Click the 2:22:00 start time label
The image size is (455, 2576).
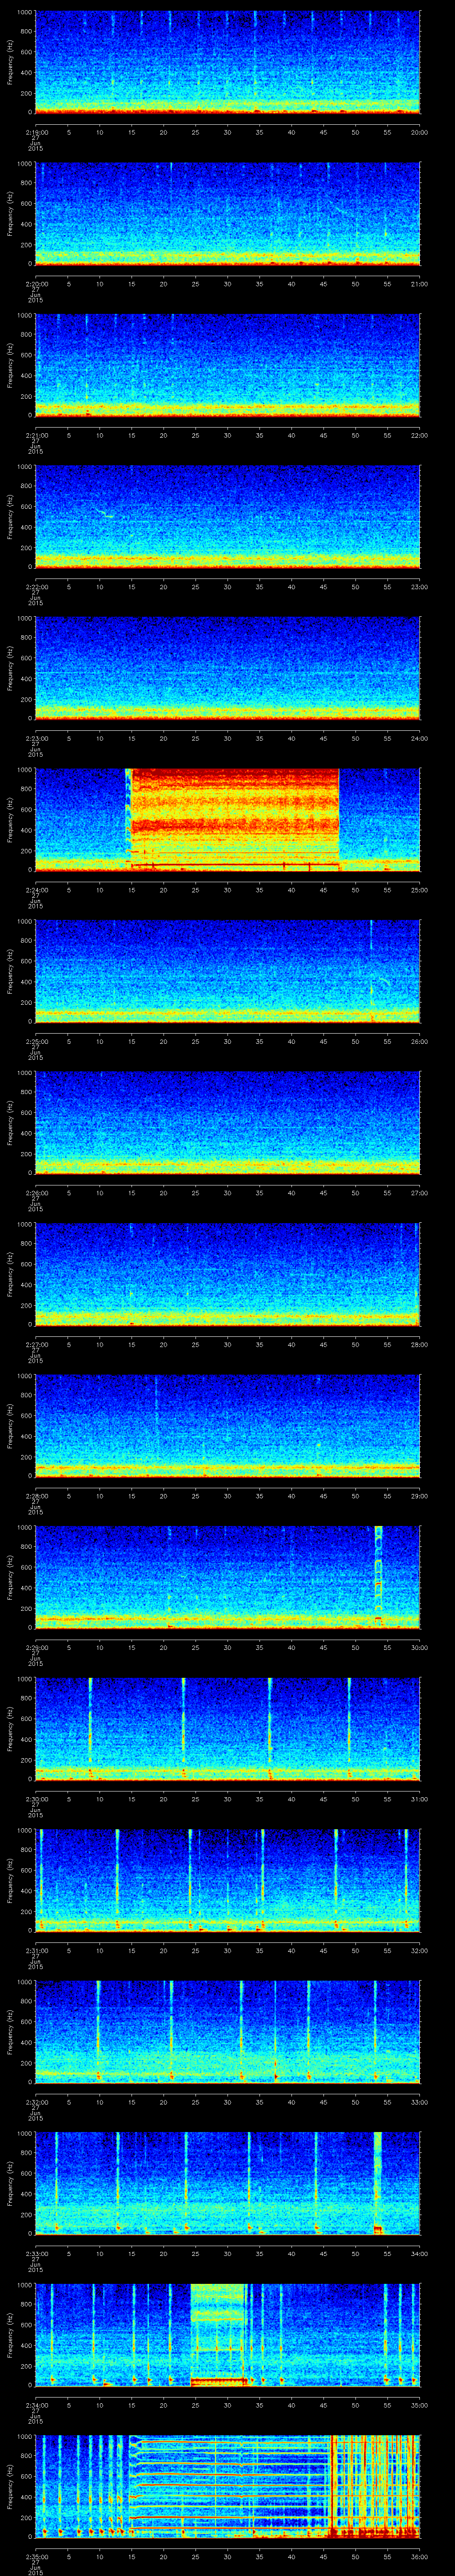[36, 587]
